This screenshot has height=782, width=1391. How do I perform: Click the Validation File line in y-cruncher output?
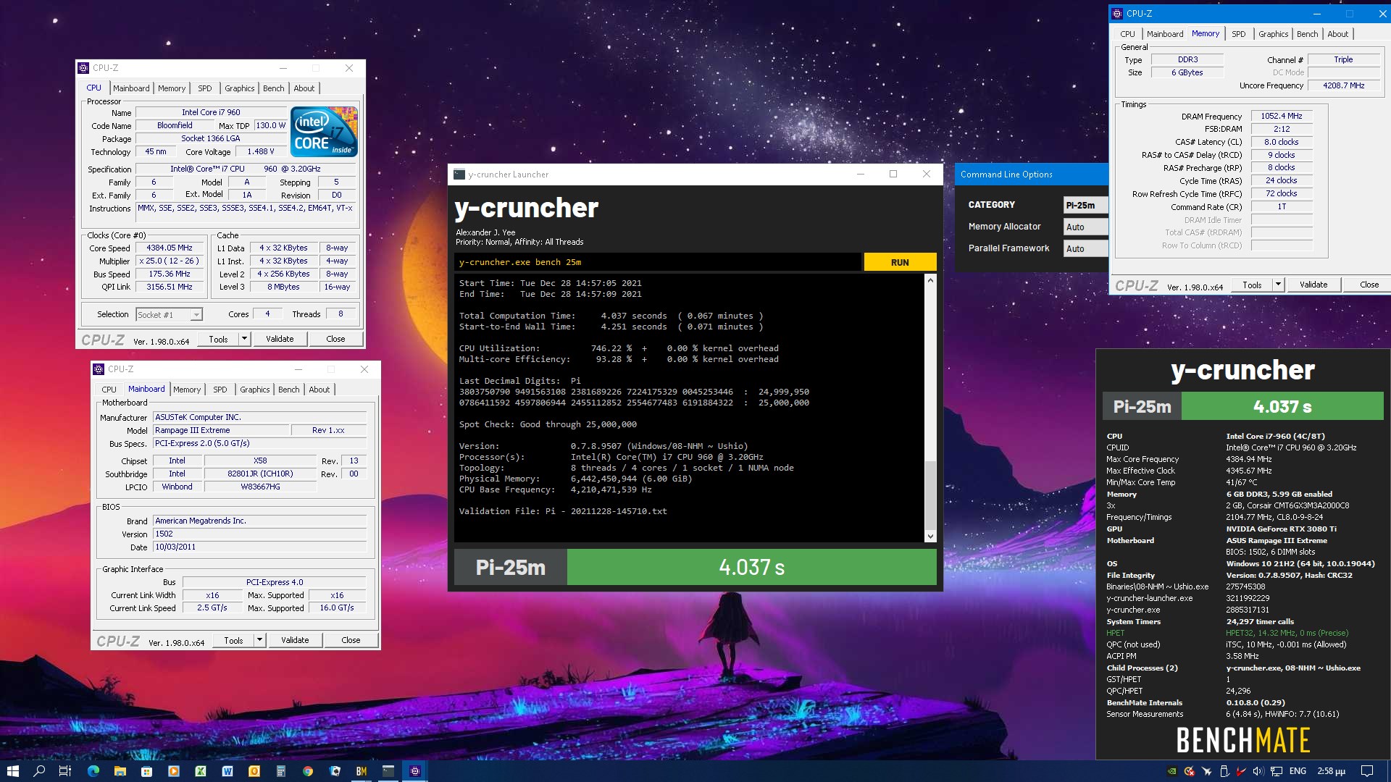[x=563, y=511]
